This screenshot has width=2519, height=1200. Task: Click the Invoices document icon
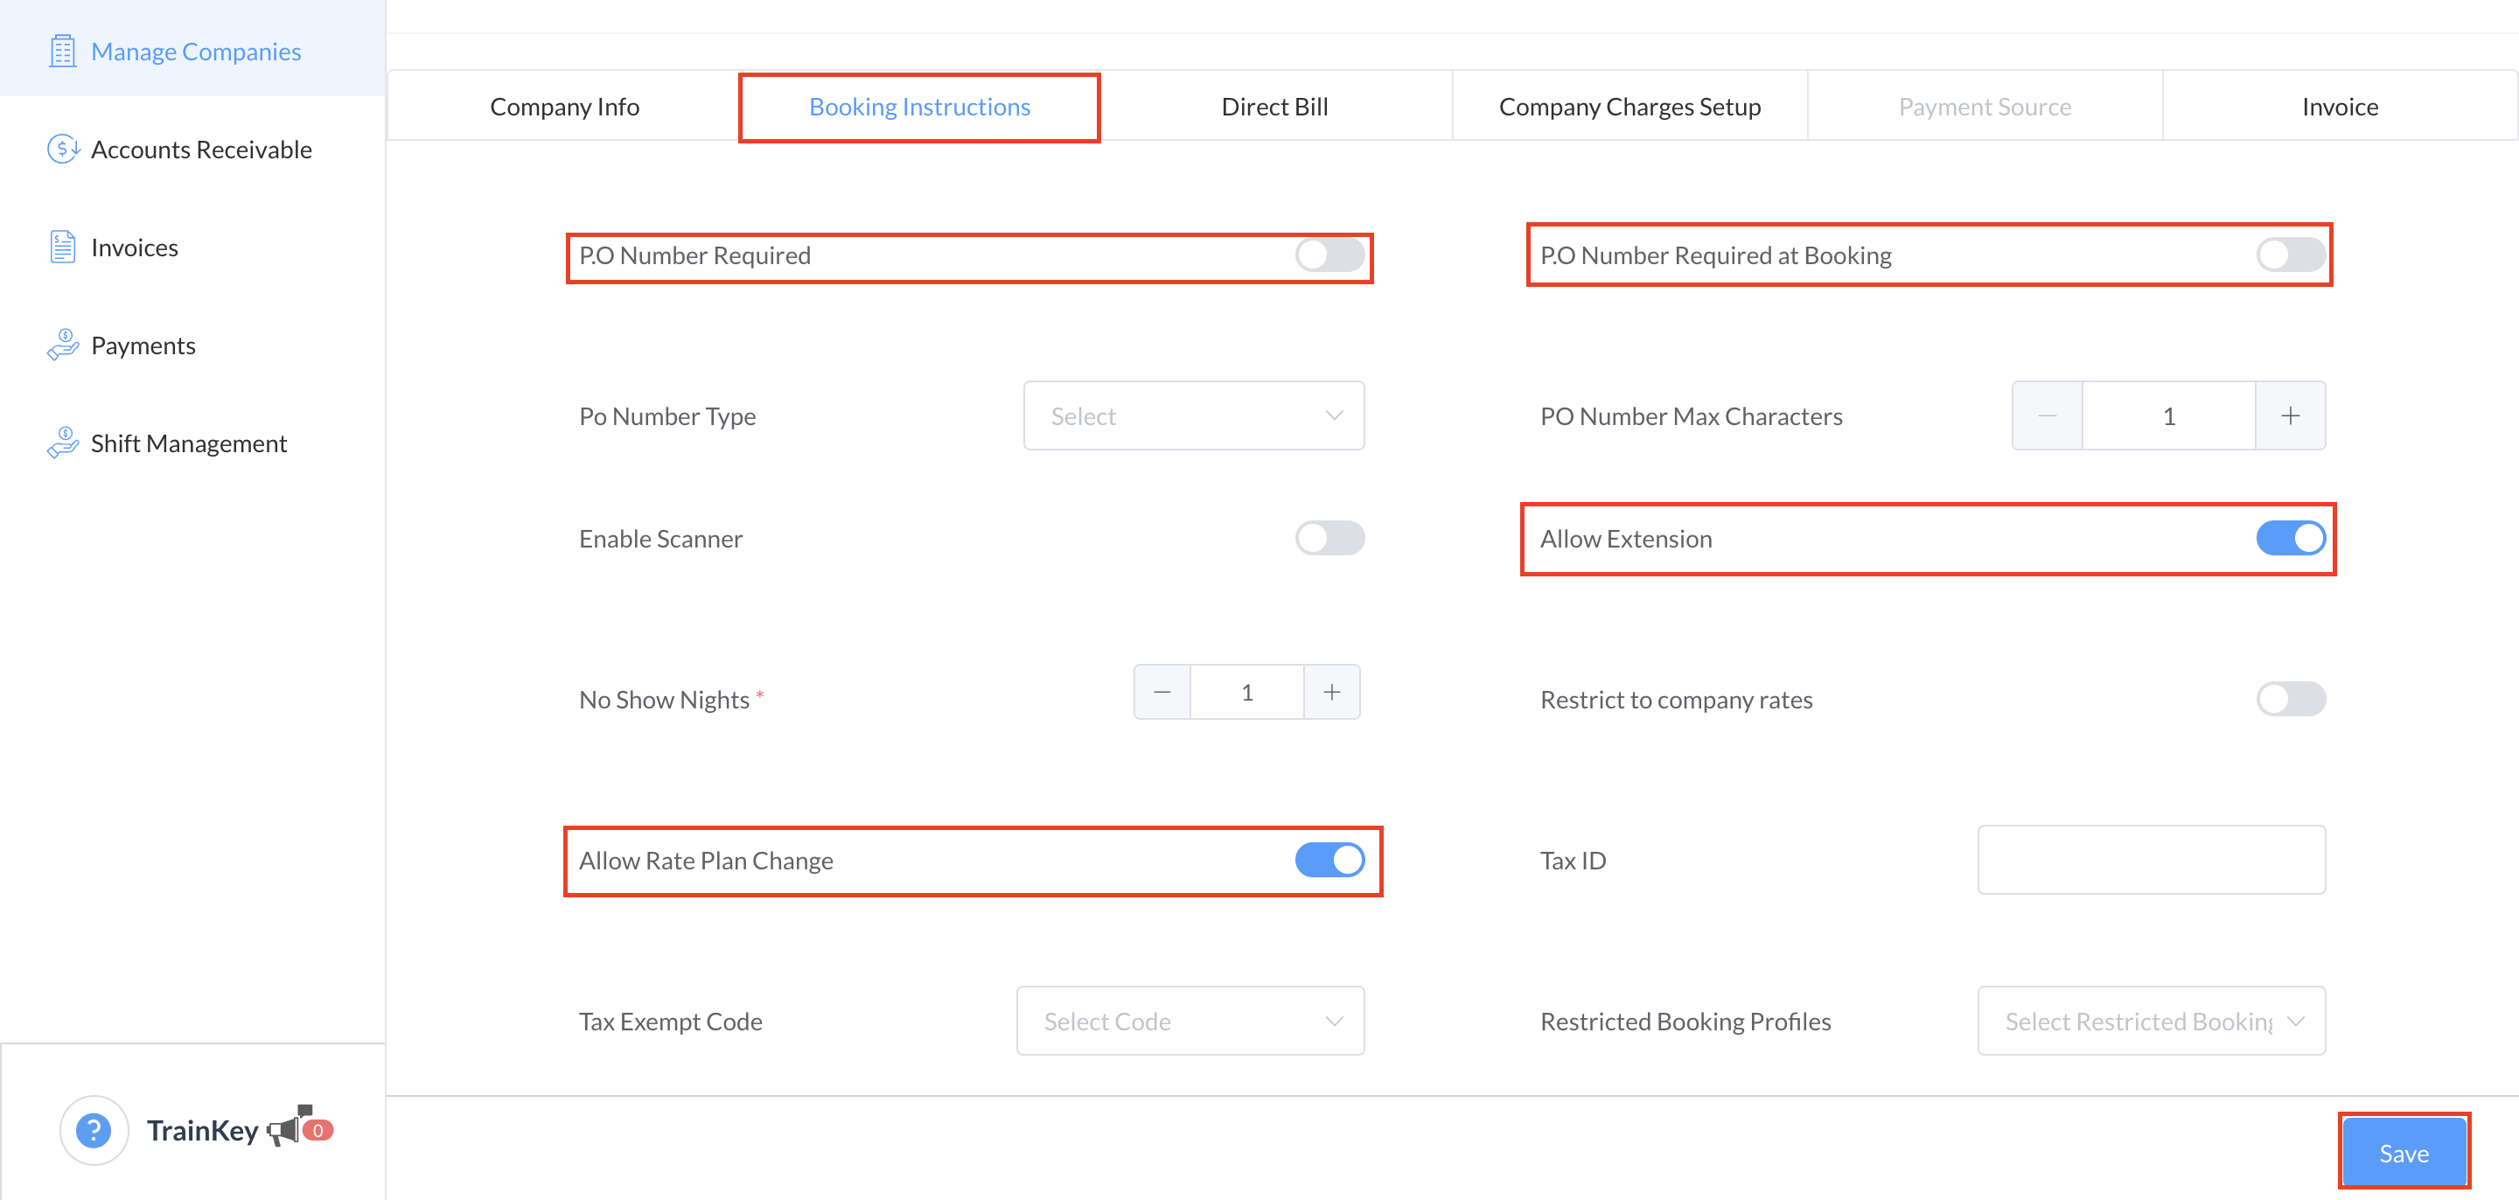coord(63,248)
